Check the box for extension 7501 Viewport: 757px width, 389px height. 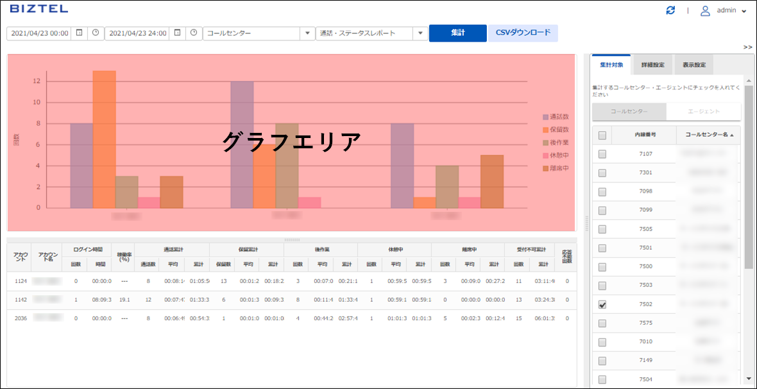(602, 248)
